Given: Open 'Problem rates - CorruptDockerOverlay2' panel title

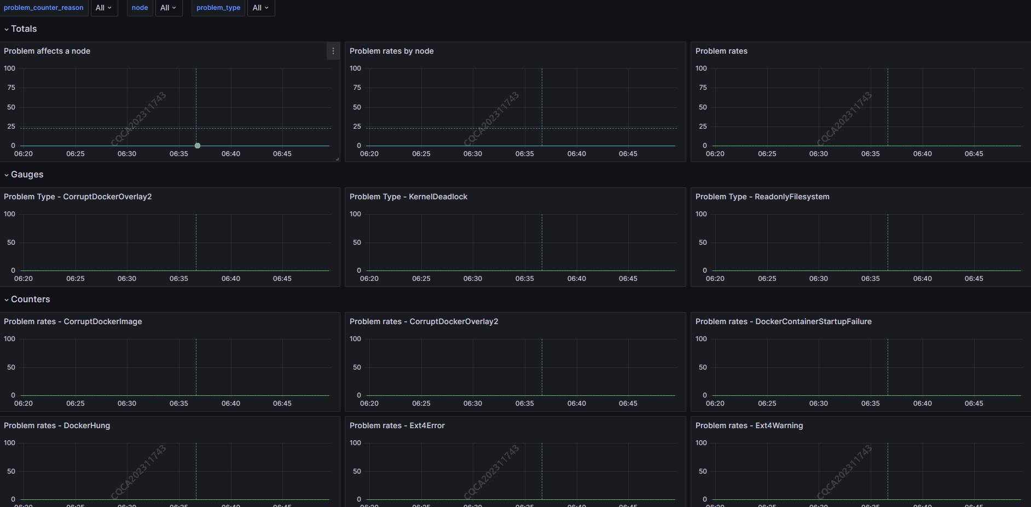Looking at the screenshot, I should (x=424, y=321).
